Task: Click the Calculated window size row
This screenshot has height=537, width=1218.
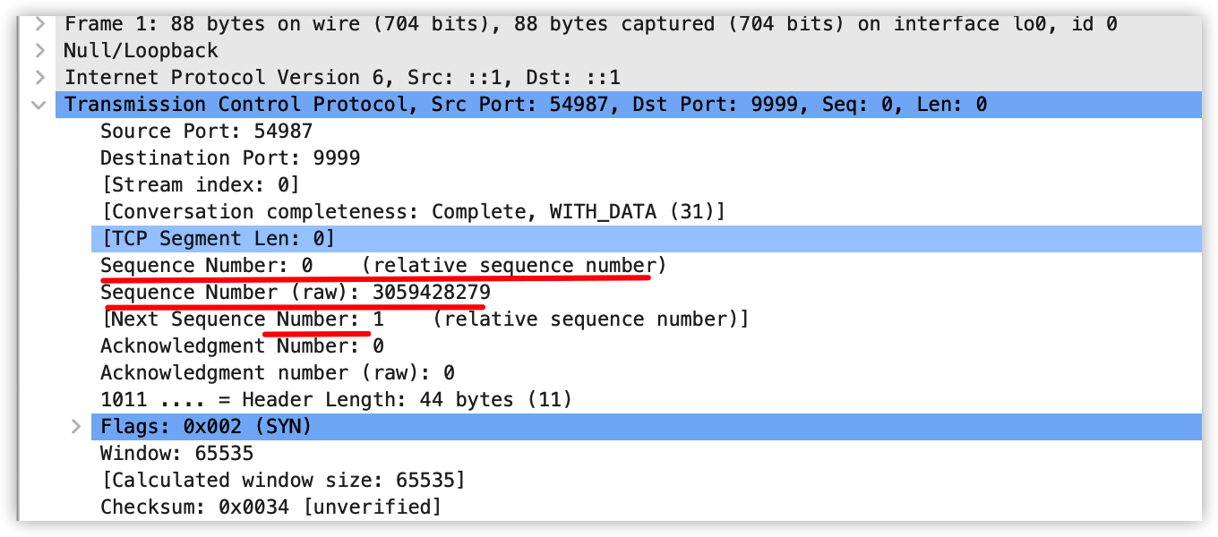Action: (283, 481)
